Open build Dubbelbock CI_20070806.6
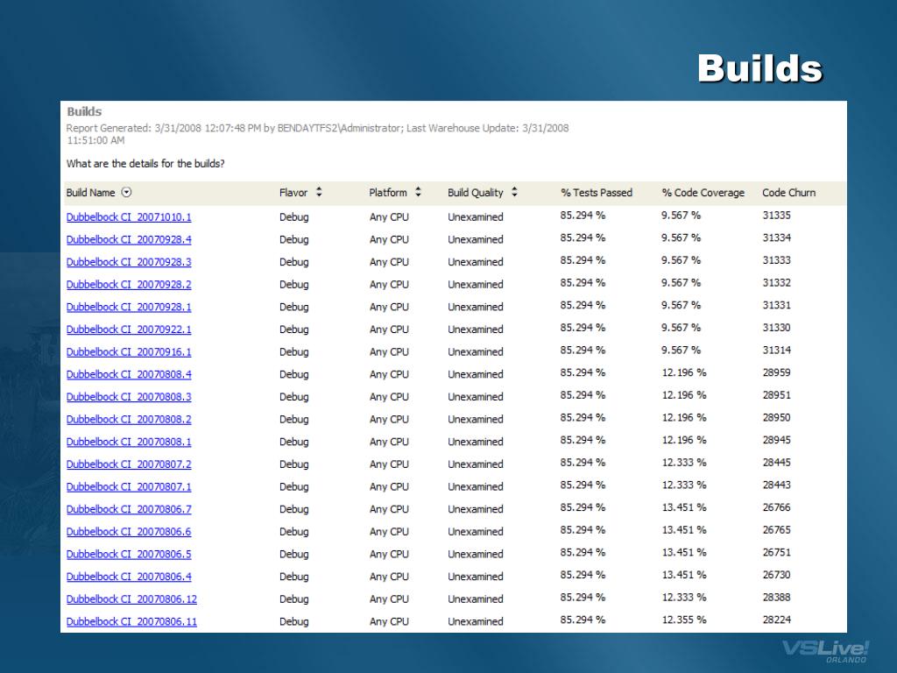 [129, 532]
